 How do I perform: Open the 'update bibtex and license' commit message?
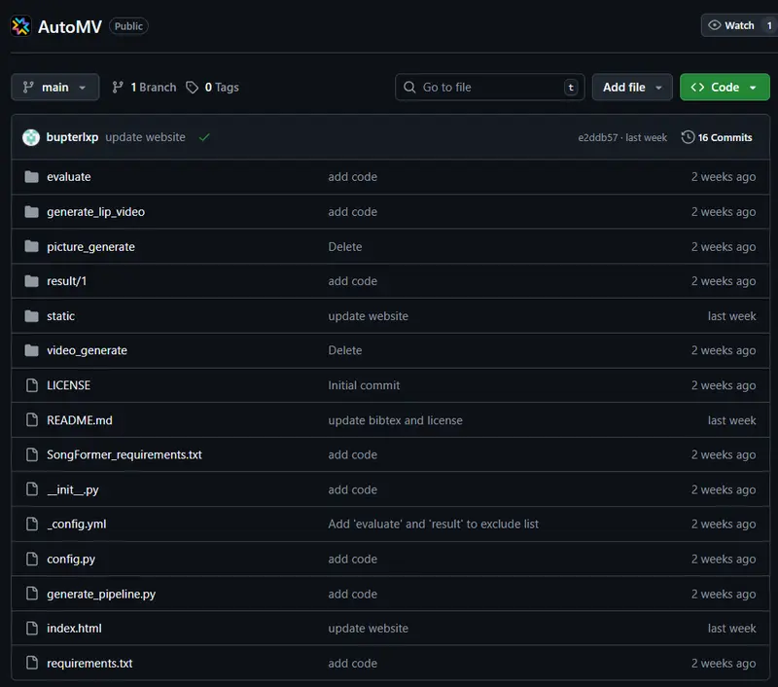click(x=395, y=420)
